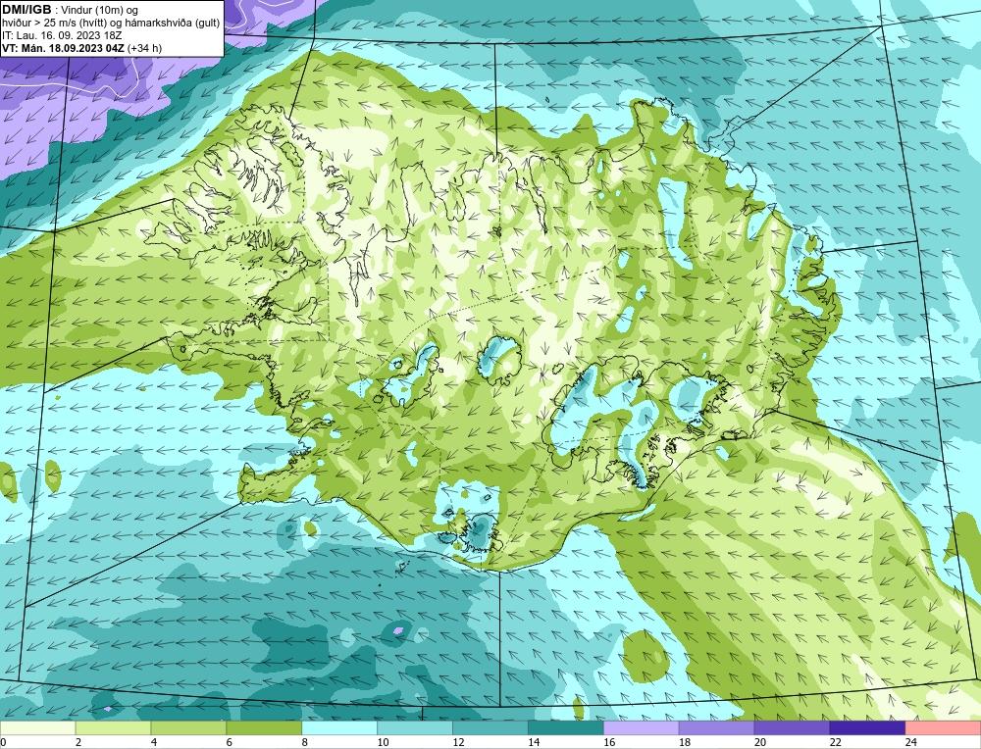Click the 8–10 m/s pale cyan legend swatch
Image resolution: width=981 pixels, height=749 pixels.
click(339, 728)
